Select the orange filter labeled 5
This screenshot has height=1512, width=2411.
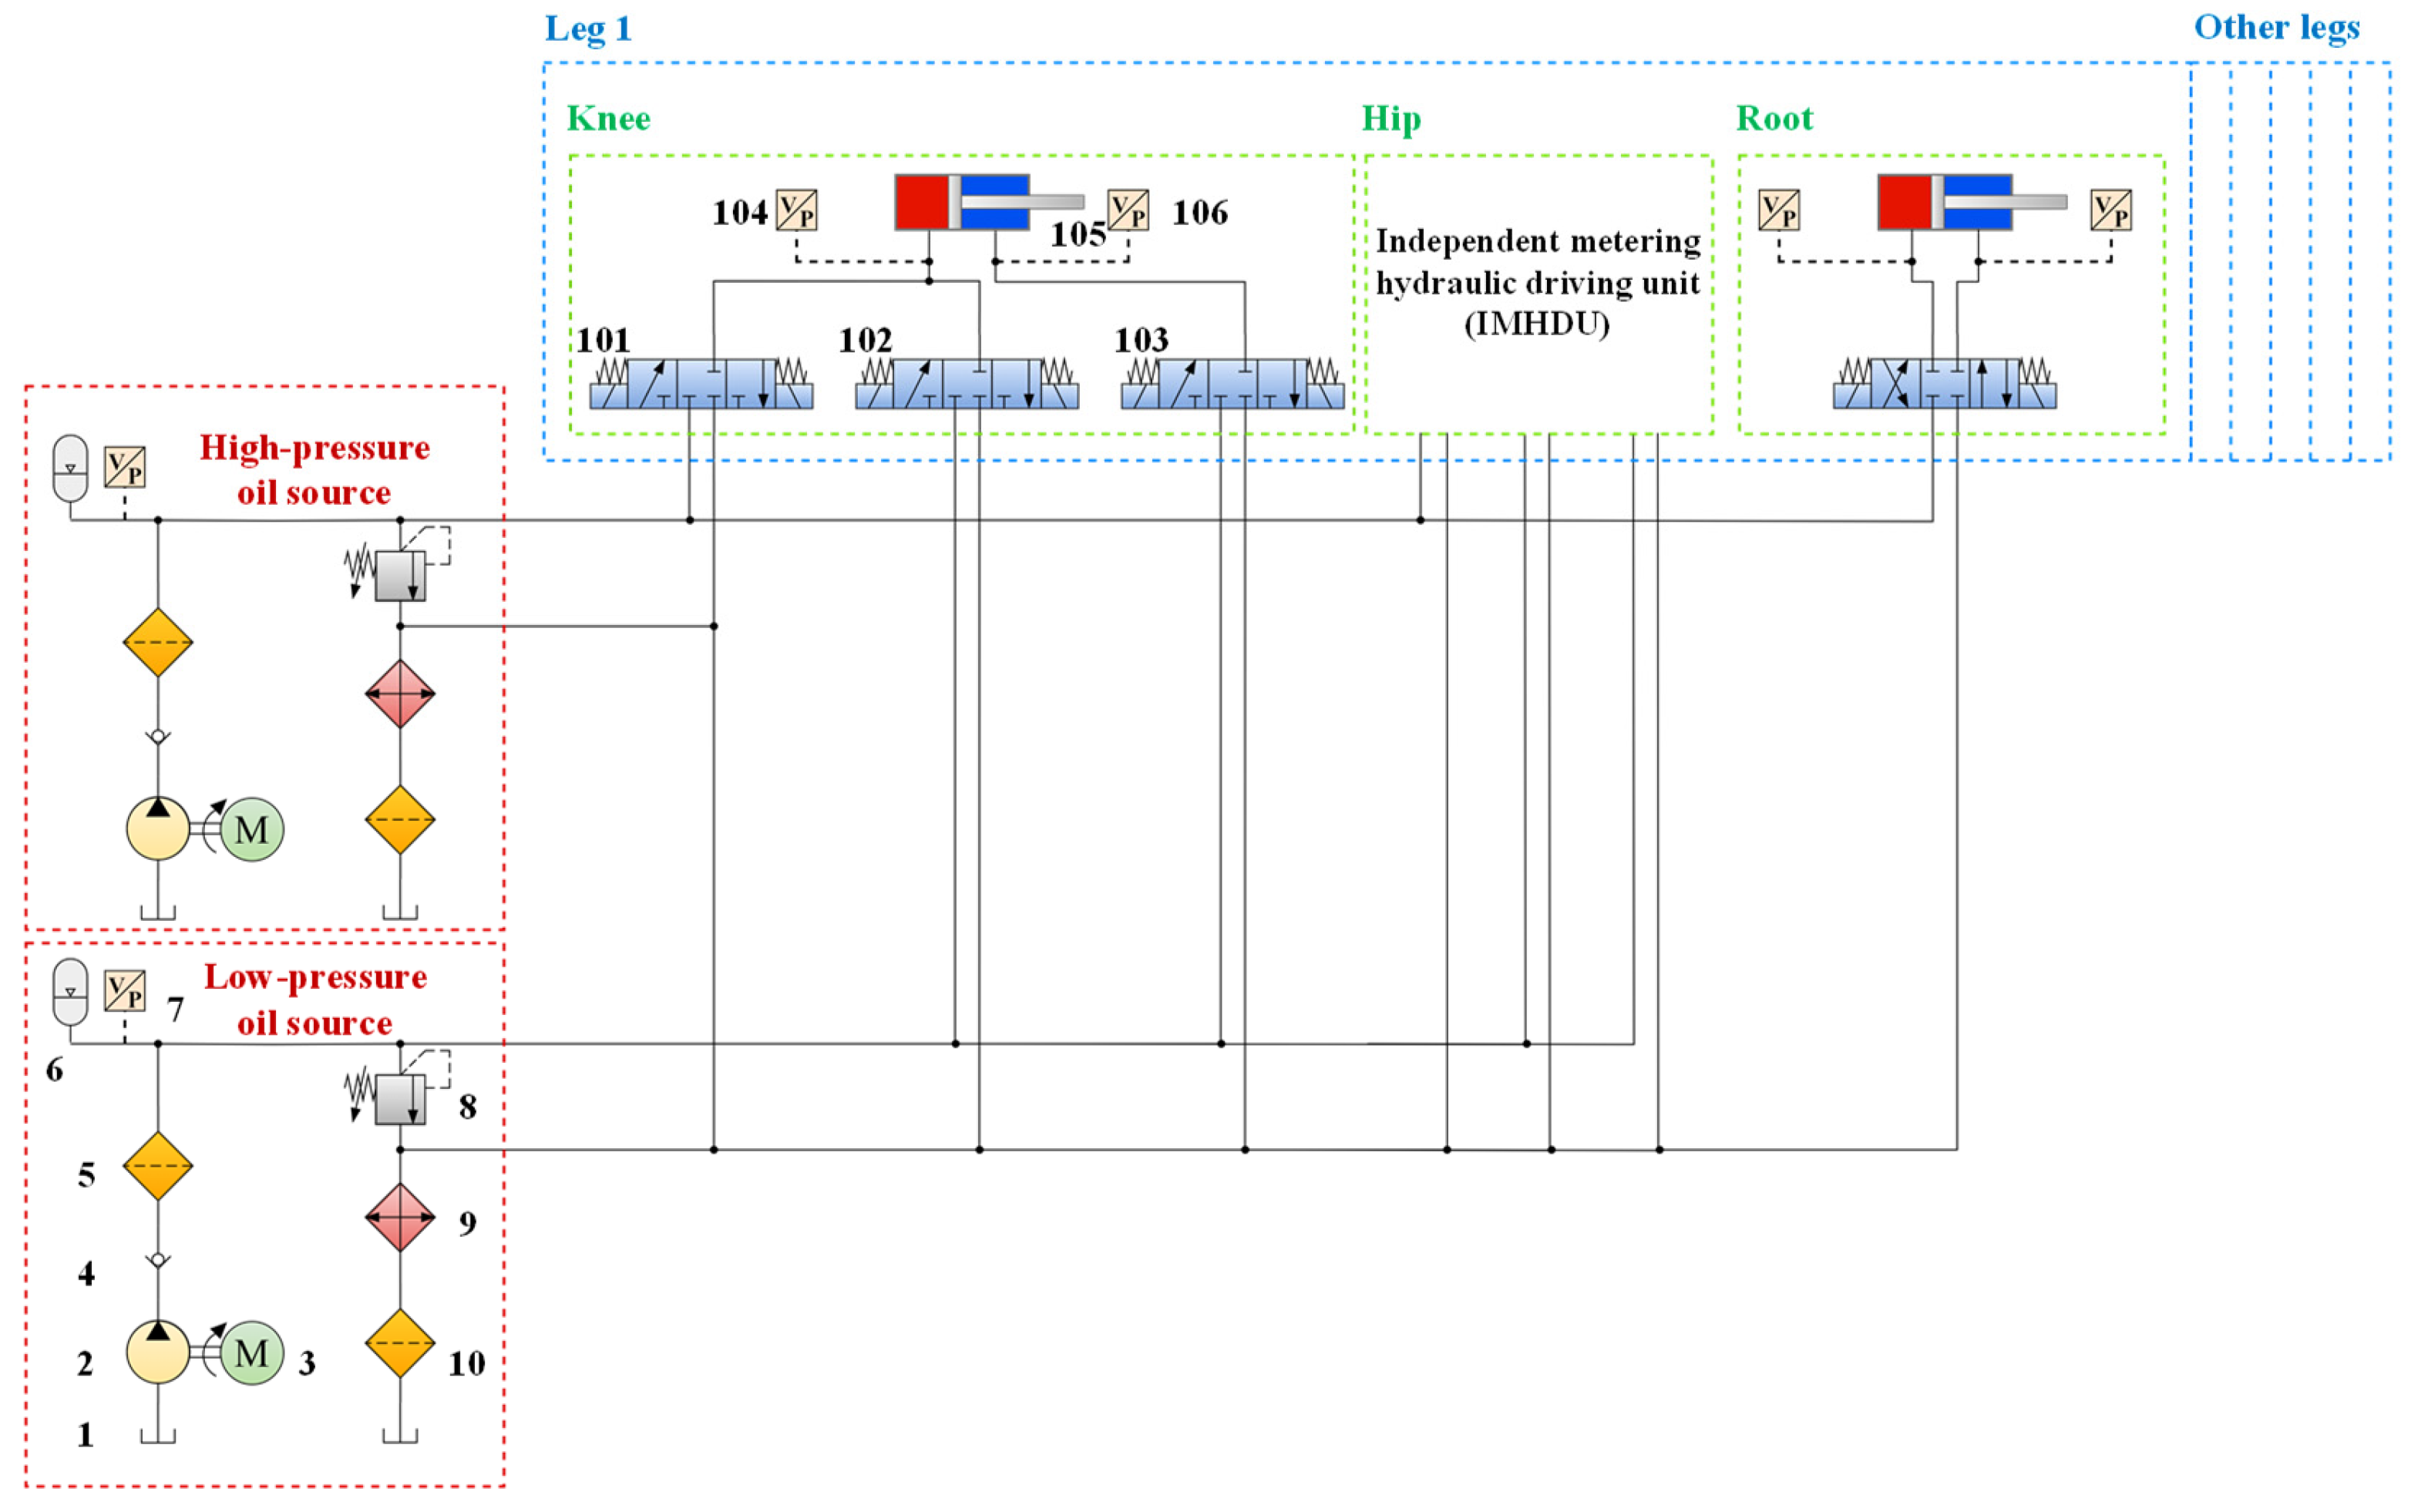pos(158,1166)
